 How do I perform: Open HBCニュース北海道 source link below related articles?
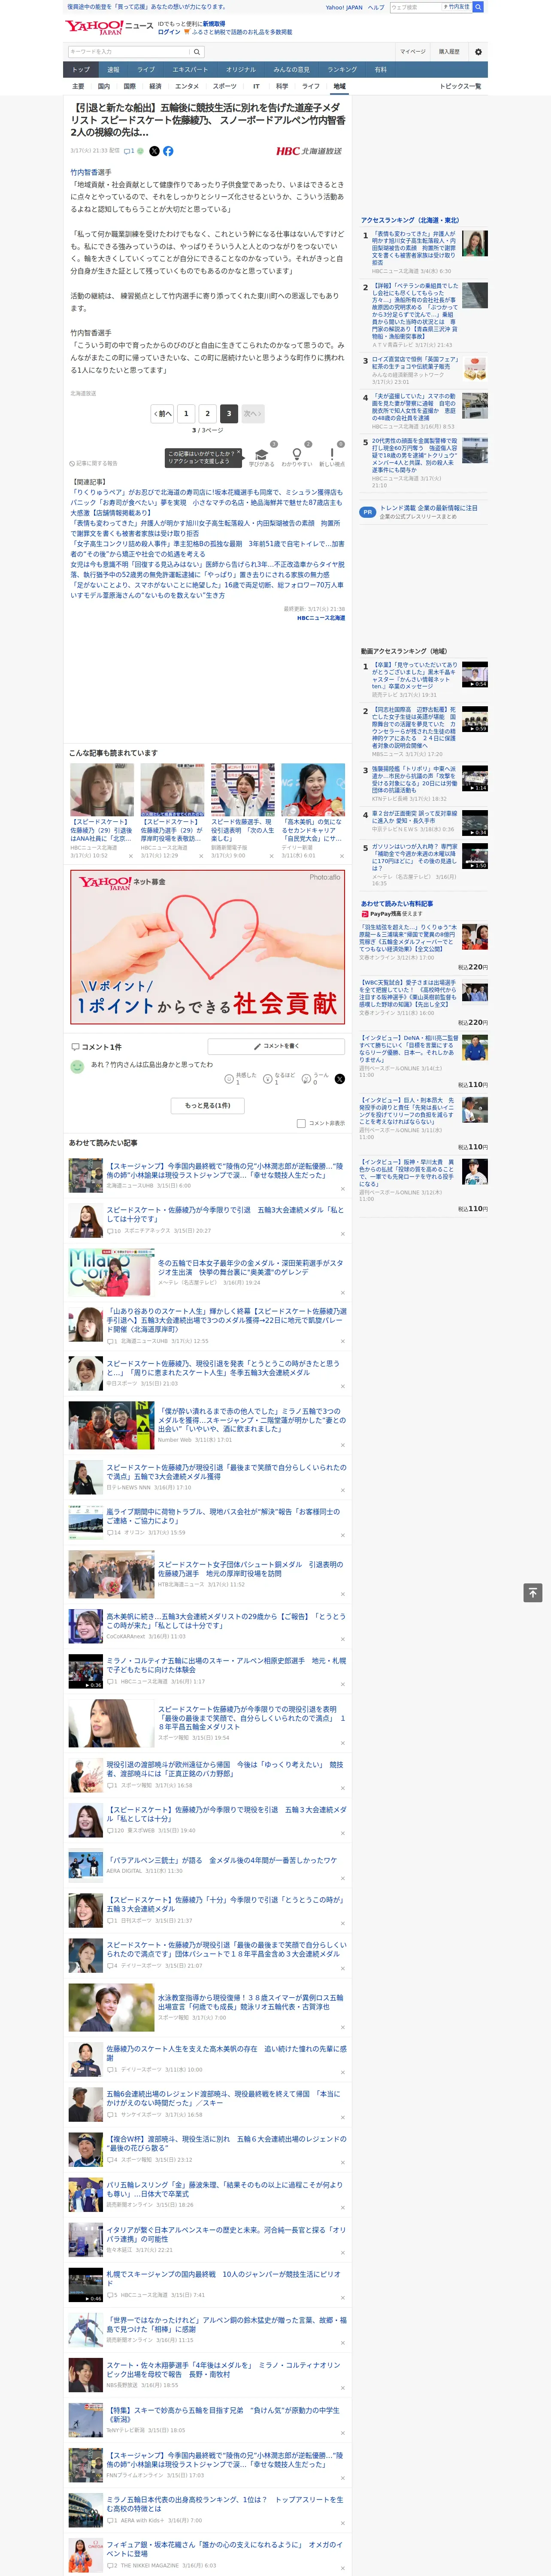(320, 618)
